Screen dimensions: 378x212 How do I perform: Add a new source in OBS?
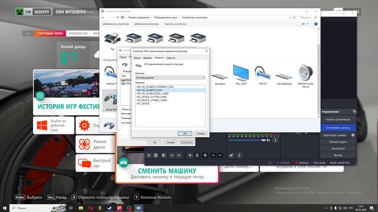[x=190, y=155]
